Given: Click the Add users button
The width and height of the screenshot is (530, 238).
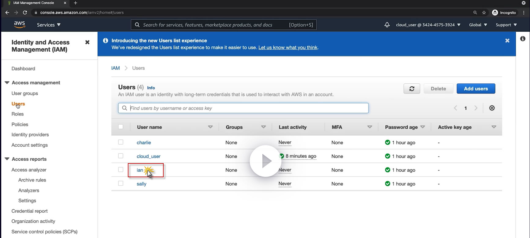Looking at the screenshot, I should [x=476, y=89].
